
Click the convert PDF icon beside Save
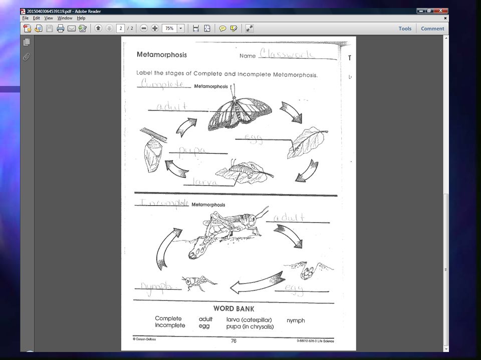pyautogui.click(x=39, y=28)
